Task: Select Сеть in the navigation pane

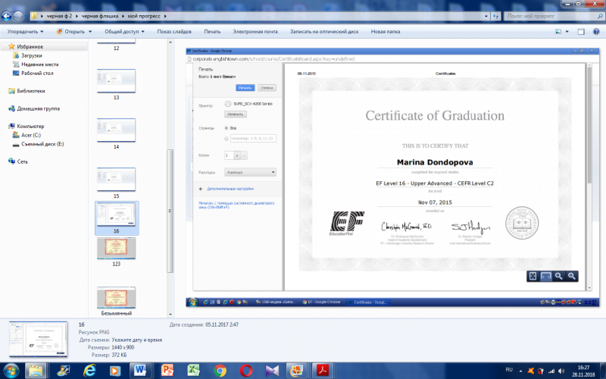Action: tap(23, 162)
